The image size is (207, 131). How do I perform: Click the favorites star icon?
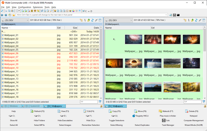[14, 15]
